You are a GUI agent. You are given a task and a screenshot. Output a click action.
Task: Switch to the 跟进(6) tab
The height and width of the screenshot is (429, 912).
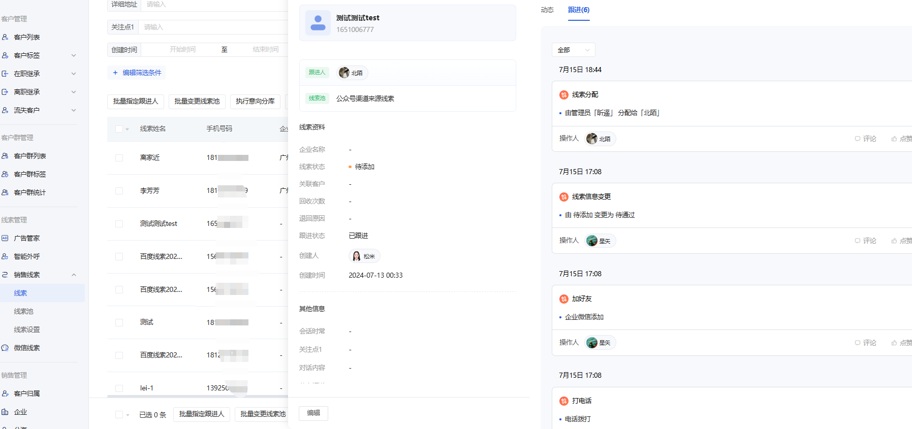tap(579, 10)
